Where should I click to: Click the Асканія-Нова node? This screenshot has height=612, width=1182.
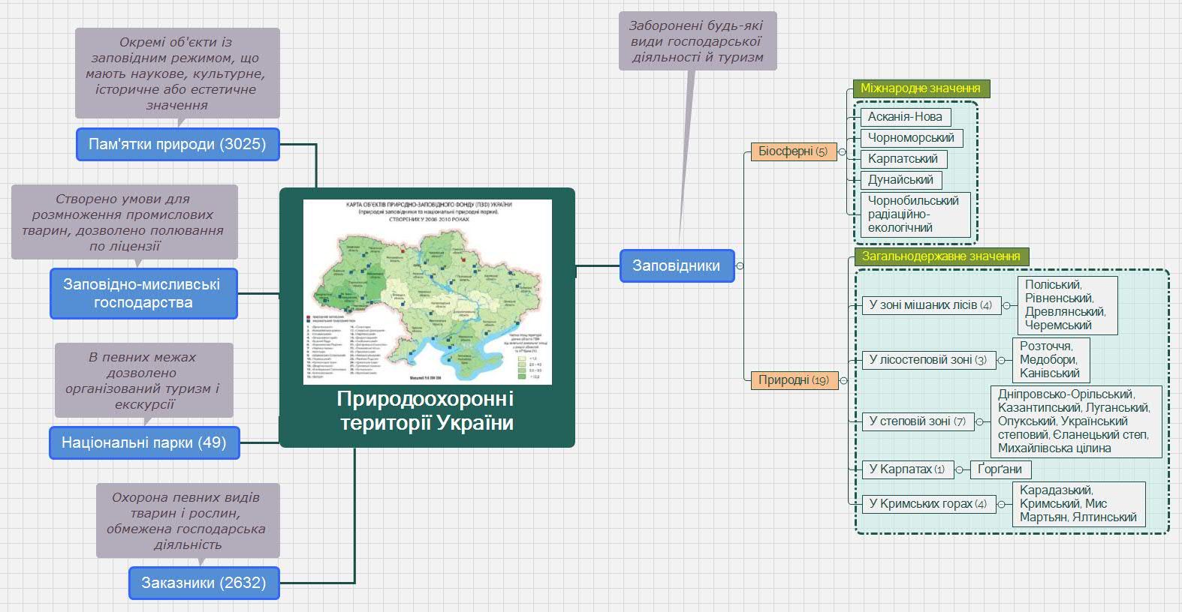click(x=906, y=117)
